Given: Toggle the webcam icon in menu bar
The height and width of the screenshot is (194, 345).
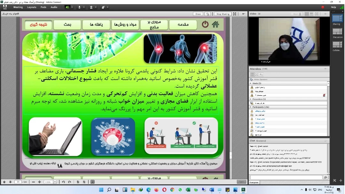Looking at the screenshot, I should click(x=91, y=7).
